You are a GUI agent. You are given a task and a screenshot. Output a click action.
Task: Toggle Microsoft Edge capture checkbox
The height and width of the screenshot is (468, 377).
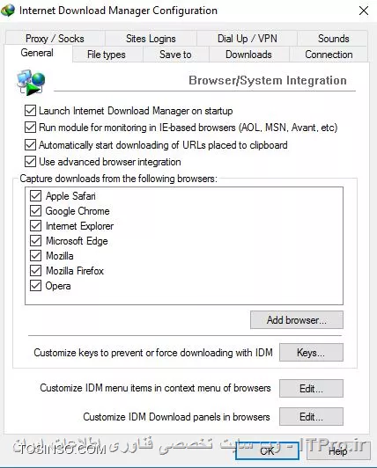pyautogui.click(x=35, y=241)
